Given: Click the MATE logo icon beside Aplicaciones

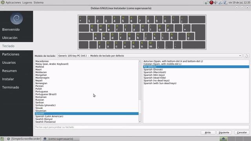Looking at the screenshot, I should pos(3,2).
